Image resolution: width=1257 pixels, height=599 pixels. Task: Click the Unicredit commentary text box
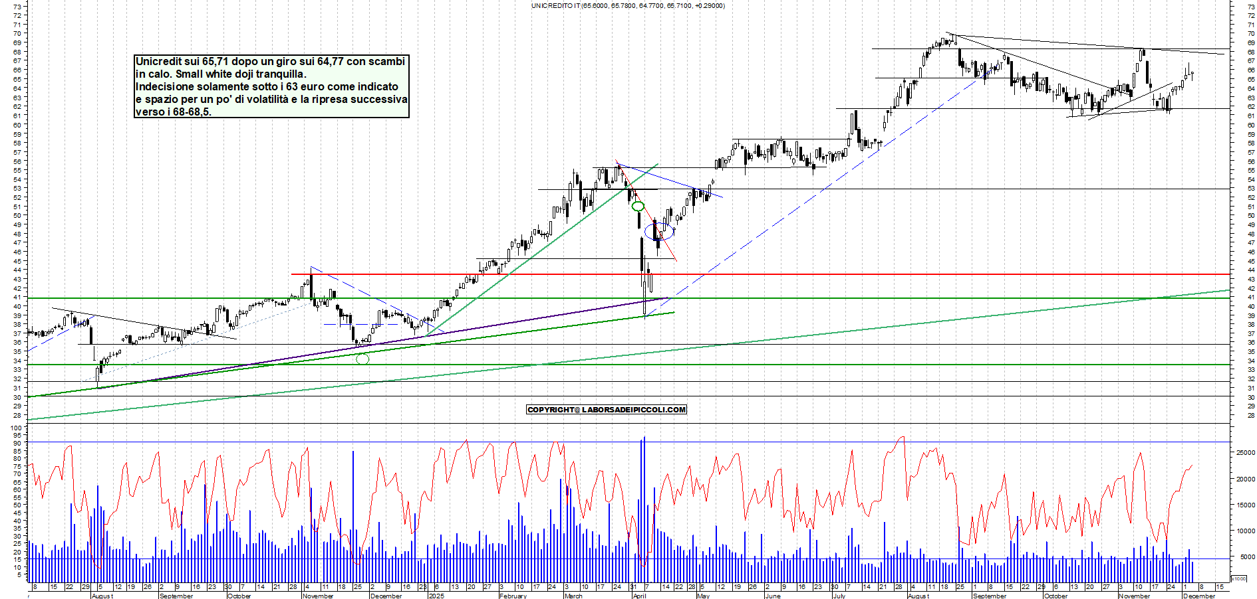(x=271, y=86)
